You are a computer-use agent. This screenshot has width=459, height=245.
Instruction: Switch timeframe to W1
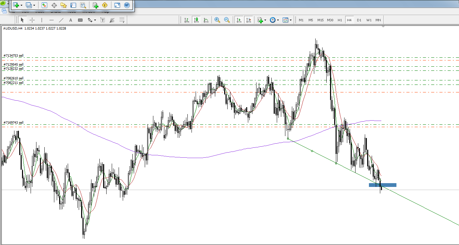point(369,20)
